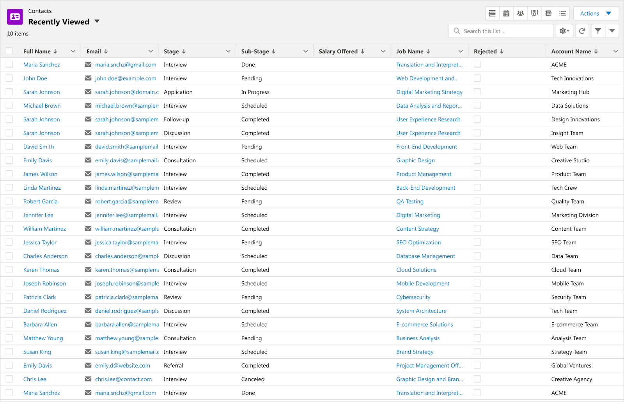Open the Actions menu
The height and width of the screenshot is (402, 624).
point(596,13)
